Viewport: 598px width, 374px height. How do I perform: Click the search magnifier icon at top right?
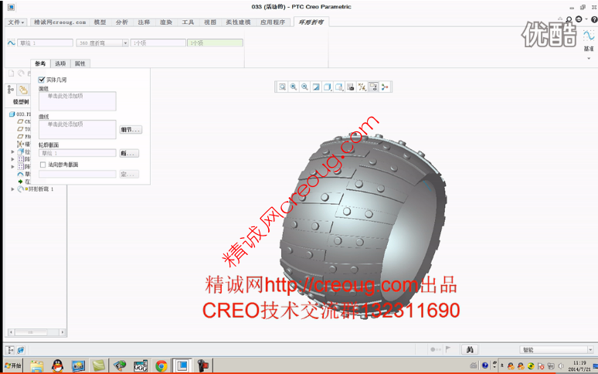tap(569, 19)
